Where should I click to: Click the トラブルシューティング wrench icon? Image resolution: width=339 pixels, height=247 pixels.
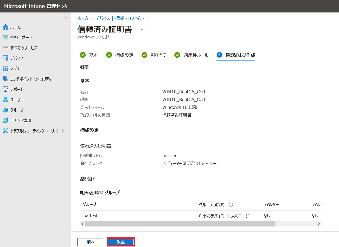pyautogui.click(x=5, y=131)
